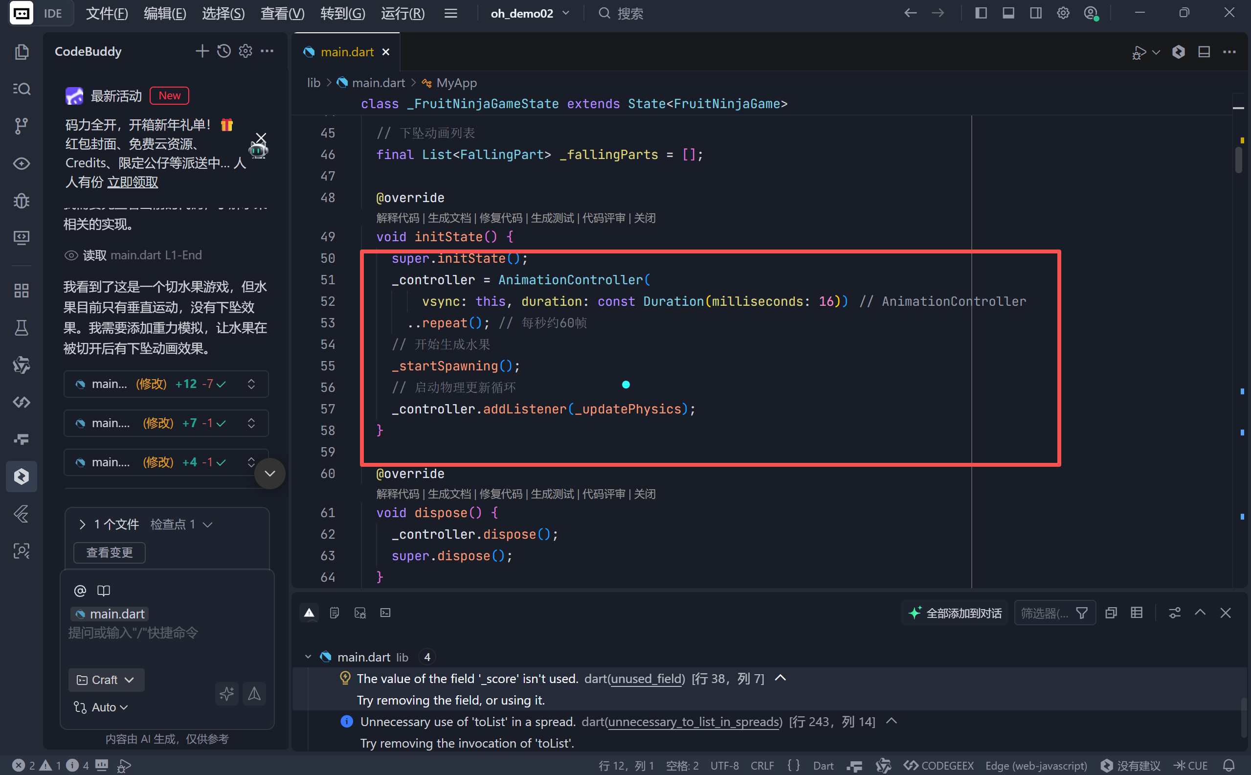Viewport: 1251px width, 775px height.
Task: Open the 运行(R) menu
Action: coord(402,13)
